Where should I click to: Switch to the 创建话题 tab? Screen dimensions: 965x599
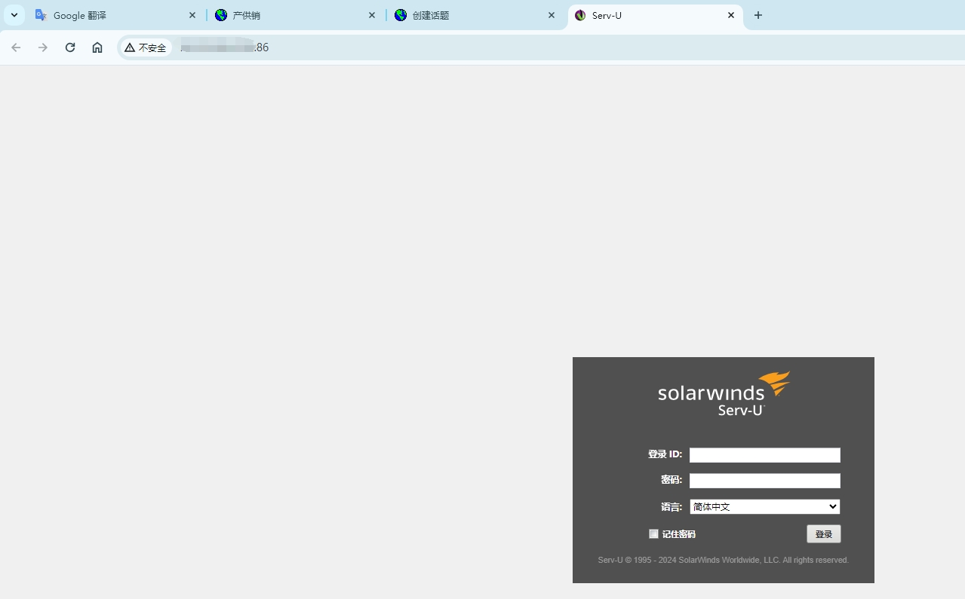click(468, 15)
